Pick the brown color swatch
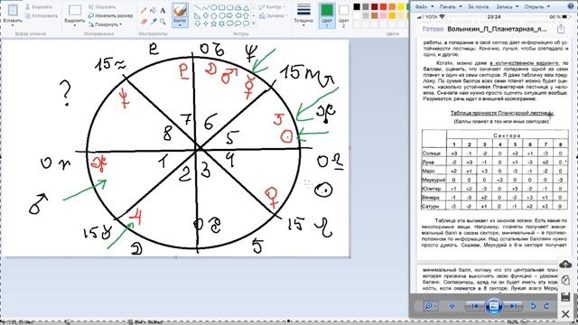 tap(375, 16)
